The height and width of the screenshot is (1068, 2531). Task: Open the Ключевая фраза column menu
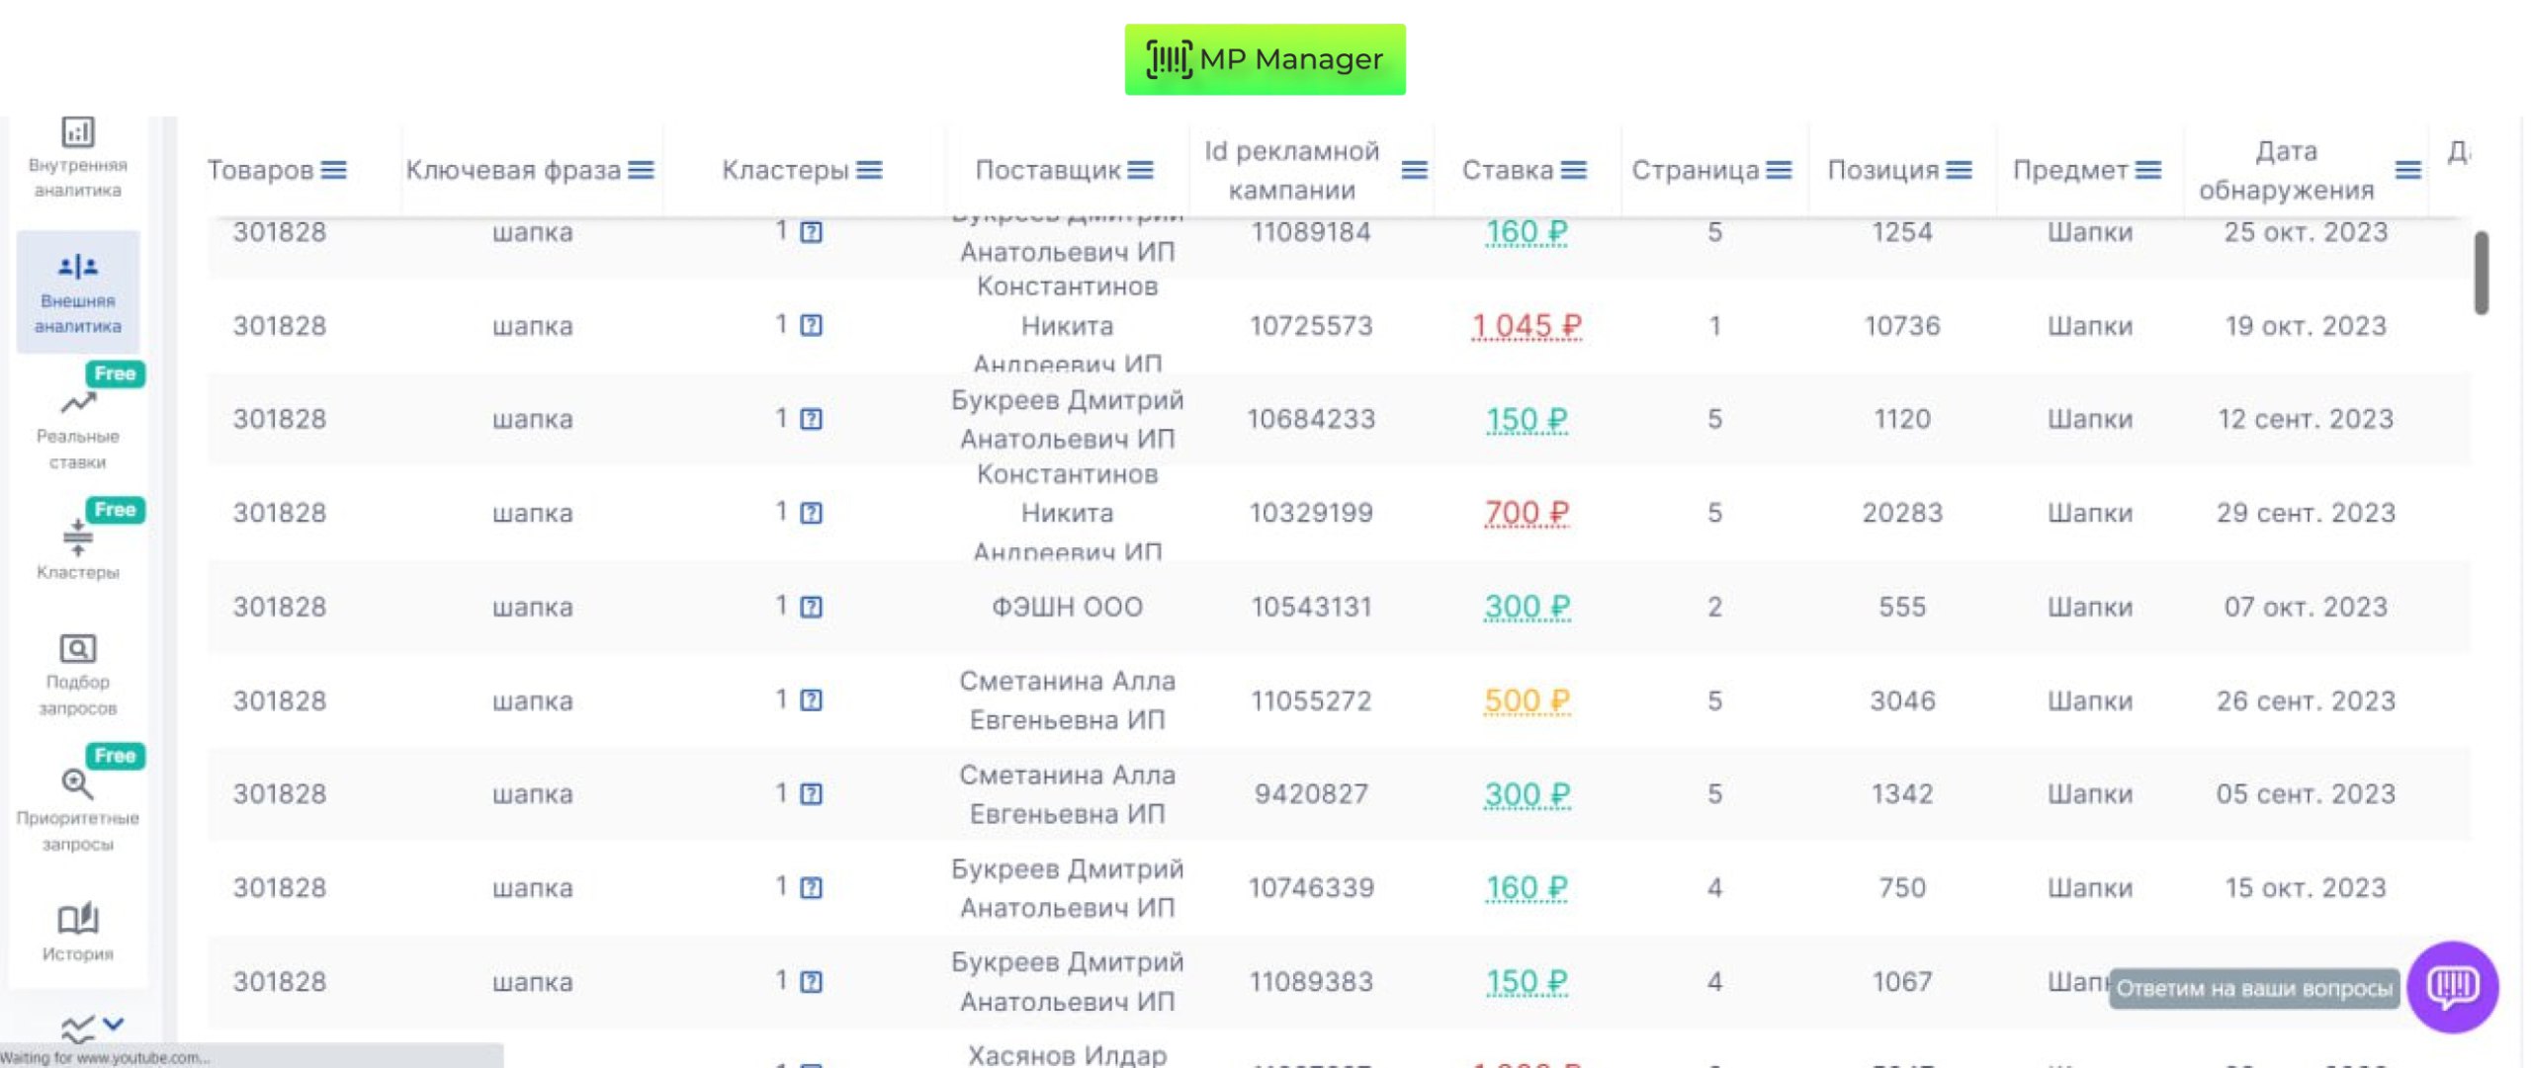point(641,170)
